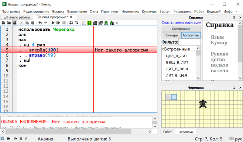This screenshot has height=142, width=243.
Task: Click the turtle with remote control icon
Action: click(x=112, y=23)
